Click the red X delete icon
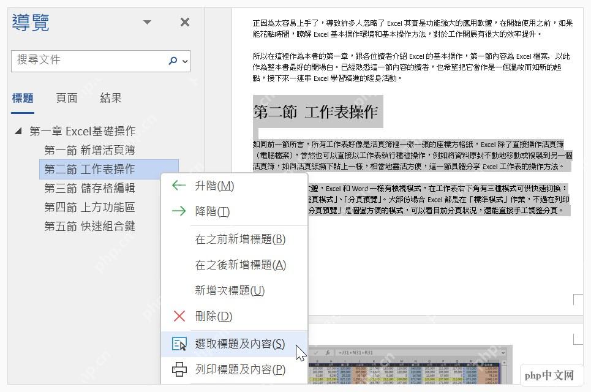This screenshot has height=392, width=591. point(179,316)
